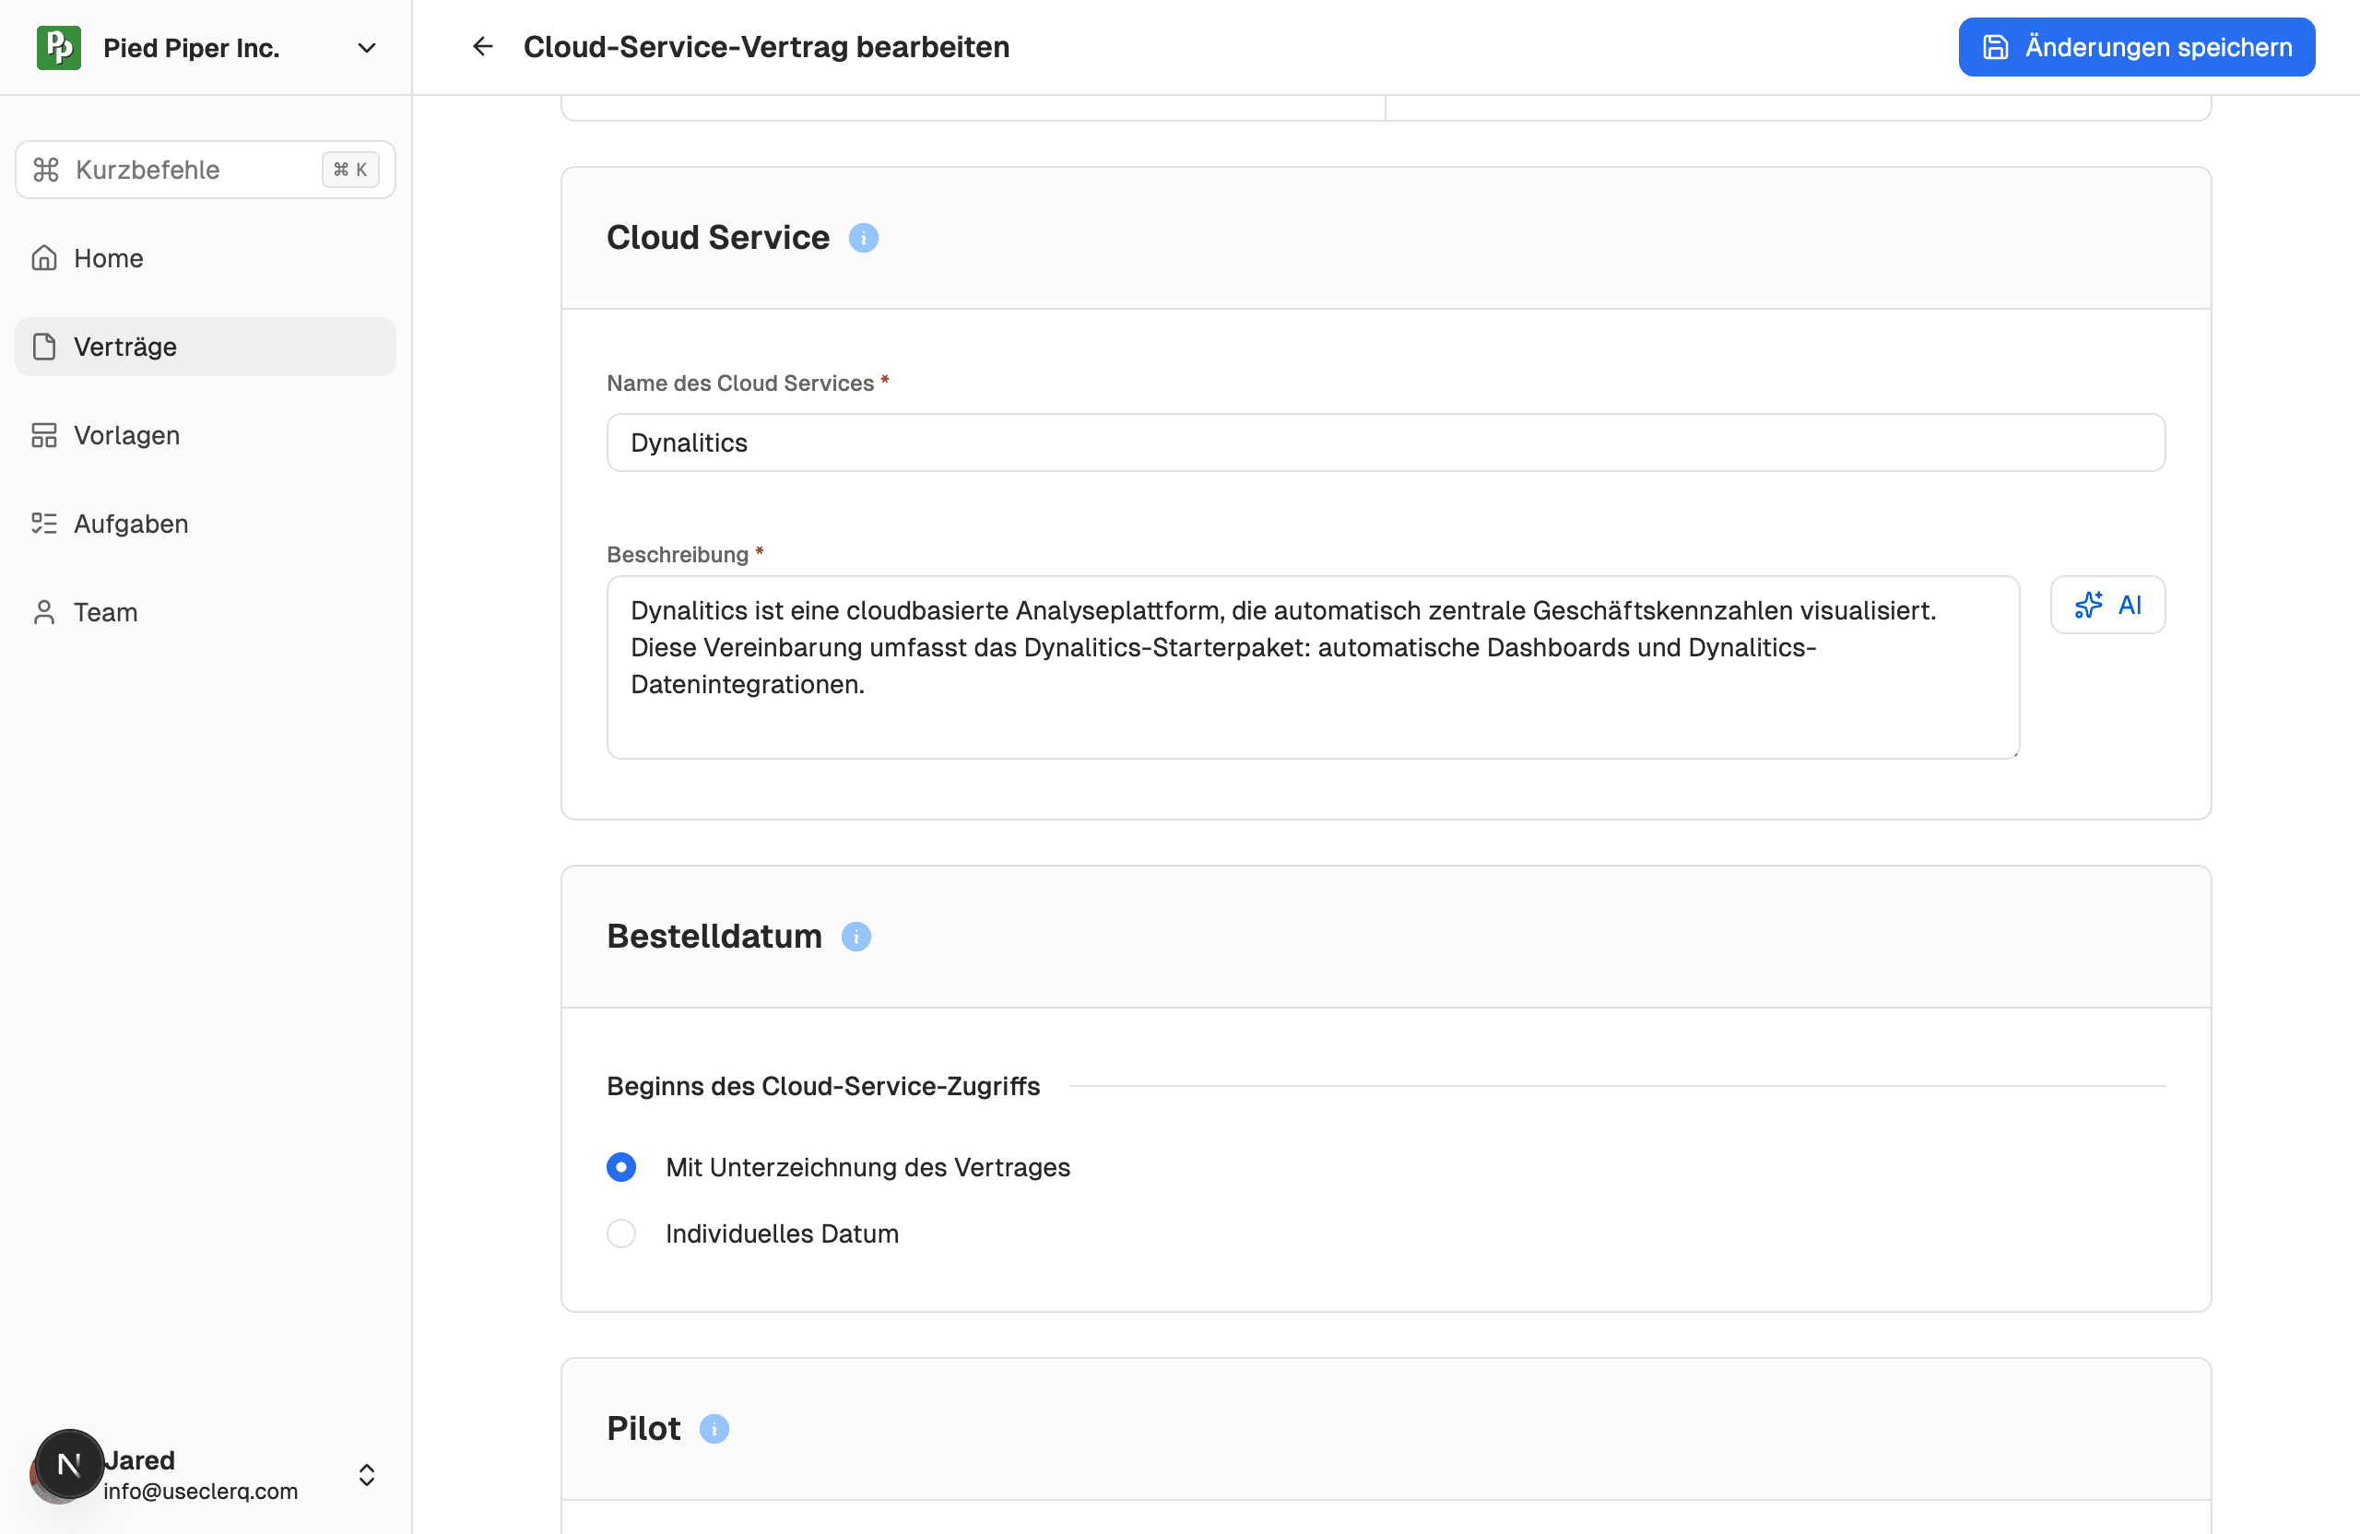Switch to the Verträge section
The width and height of the screenshot is (2360, 1534).
127,346
